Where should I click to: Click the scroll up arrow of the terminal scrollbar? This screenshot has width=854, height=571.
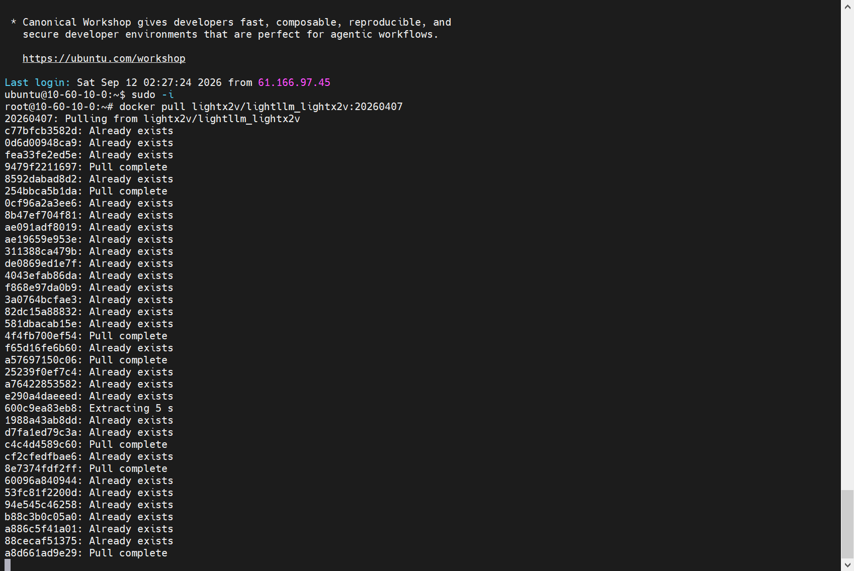click(x=847, y=6)
